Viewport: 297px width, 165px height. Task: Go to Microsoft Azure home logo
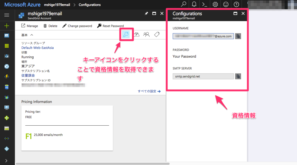coord(22,5)
